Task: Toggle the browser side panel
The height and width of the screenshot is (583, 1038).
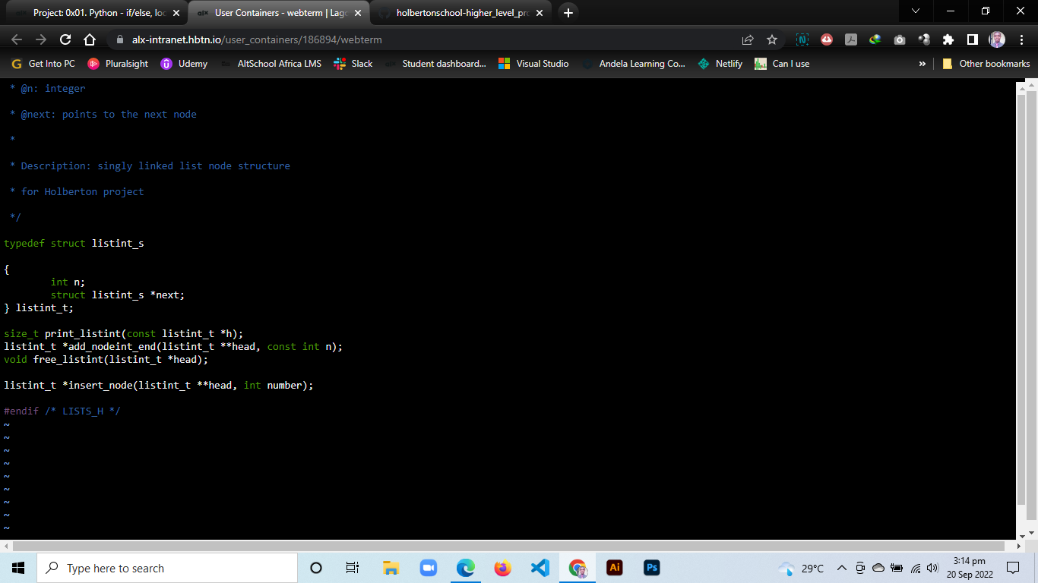Action: point(972,39)
